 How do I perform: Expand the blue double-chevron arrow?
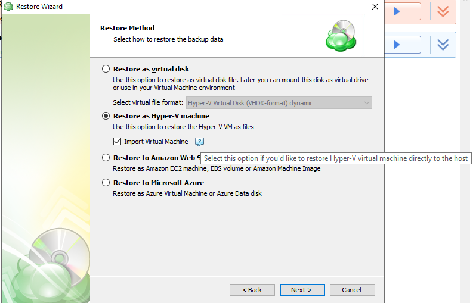tap(442, 45)
